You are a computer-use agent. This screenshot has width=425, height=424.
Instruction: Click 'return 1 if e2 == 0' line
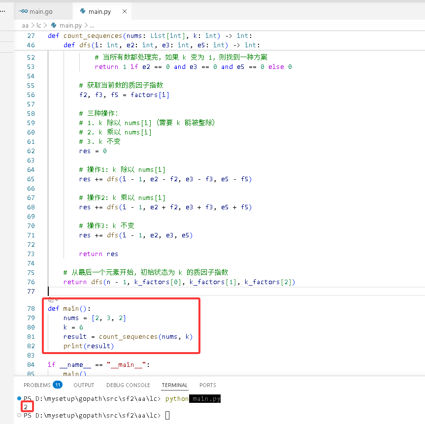point(193,67)
